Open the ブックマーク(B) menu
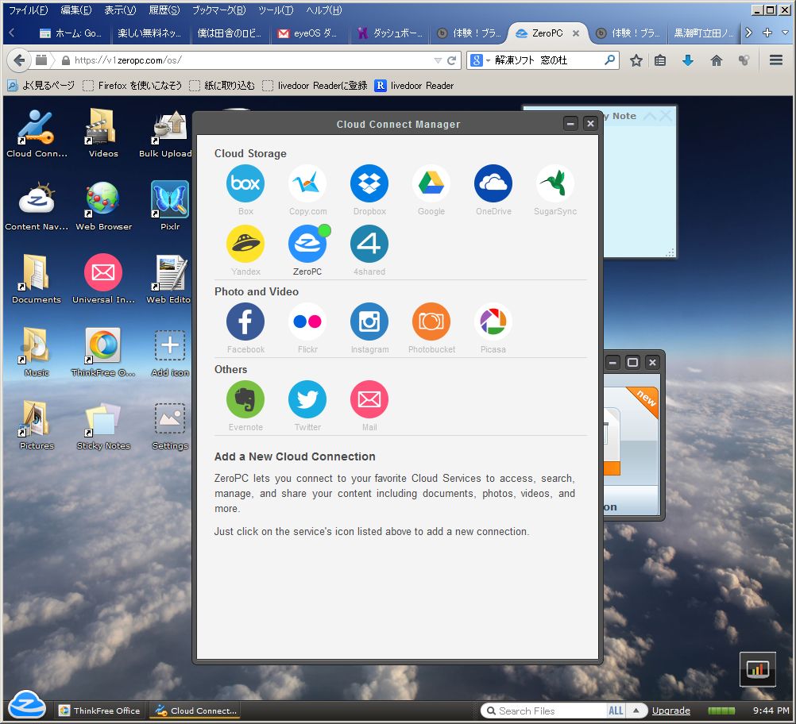 tap(218, 10)
